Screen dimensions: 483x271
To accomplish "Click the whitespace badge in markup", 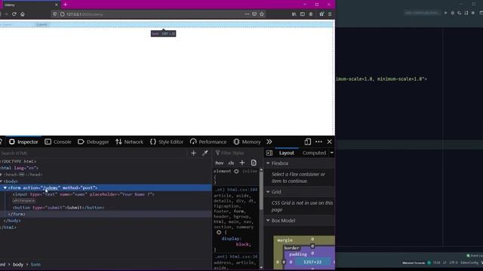I will click(23, 201).
